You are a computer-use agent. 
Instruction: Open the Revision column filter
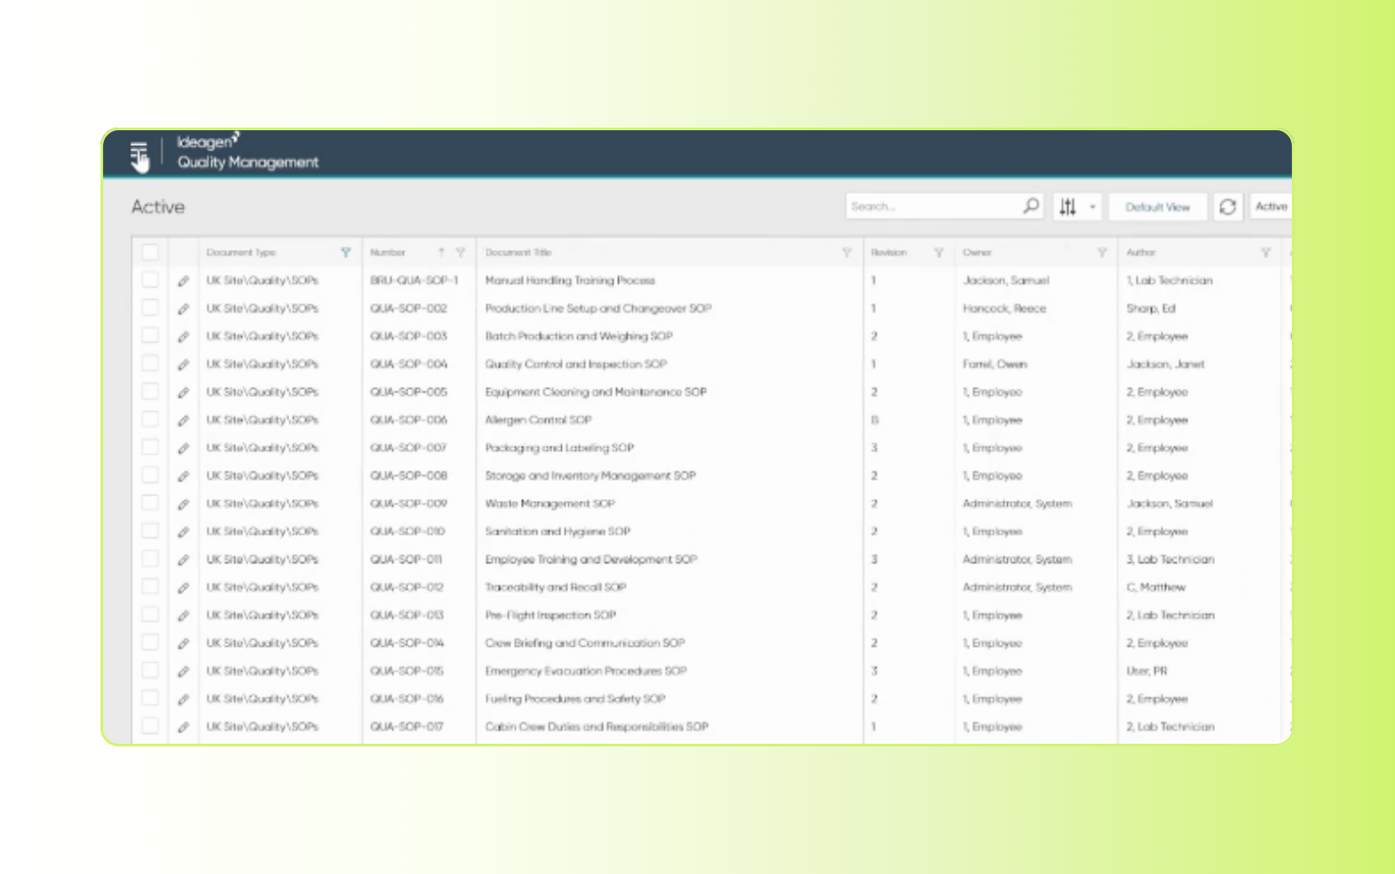click(x=939, y=253)
